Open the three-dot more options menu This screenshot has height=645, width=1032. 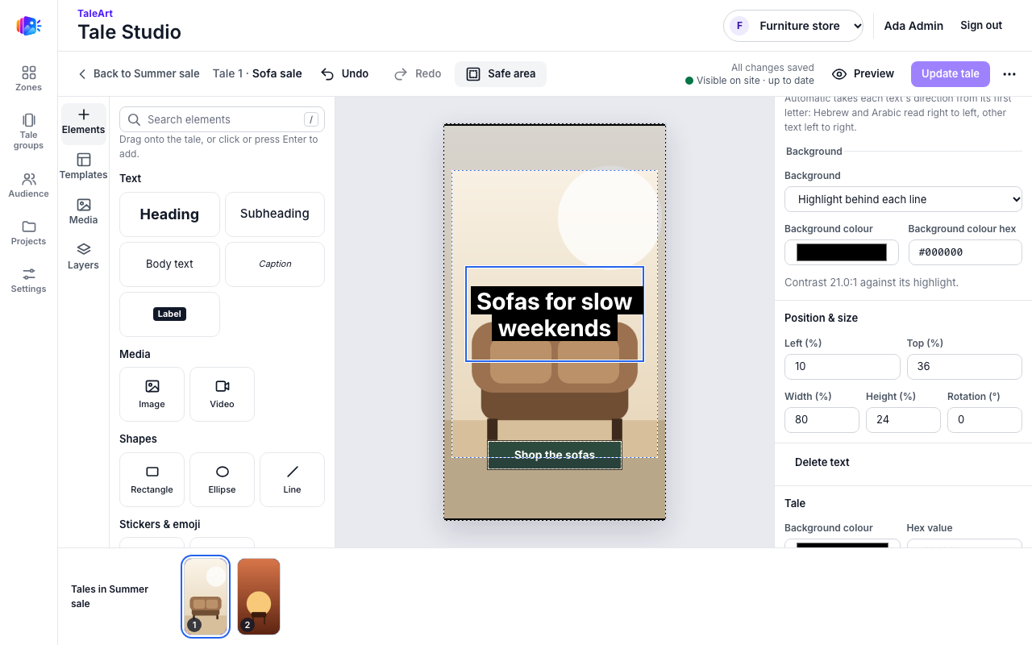1009,73
